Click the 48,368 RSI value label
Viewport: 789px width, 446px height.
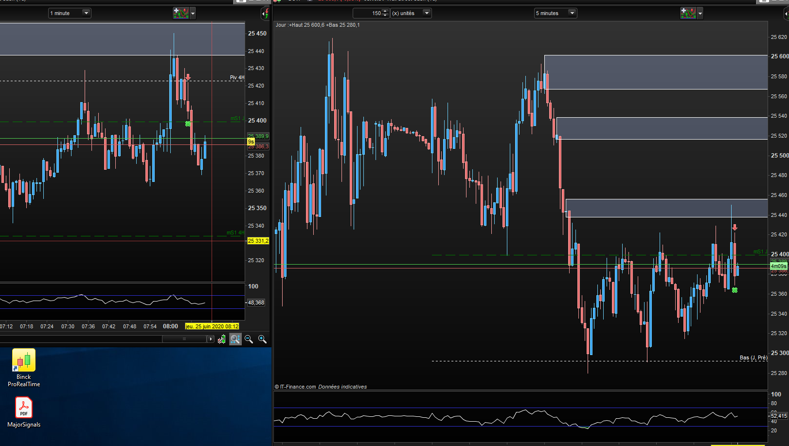(256, 303)
